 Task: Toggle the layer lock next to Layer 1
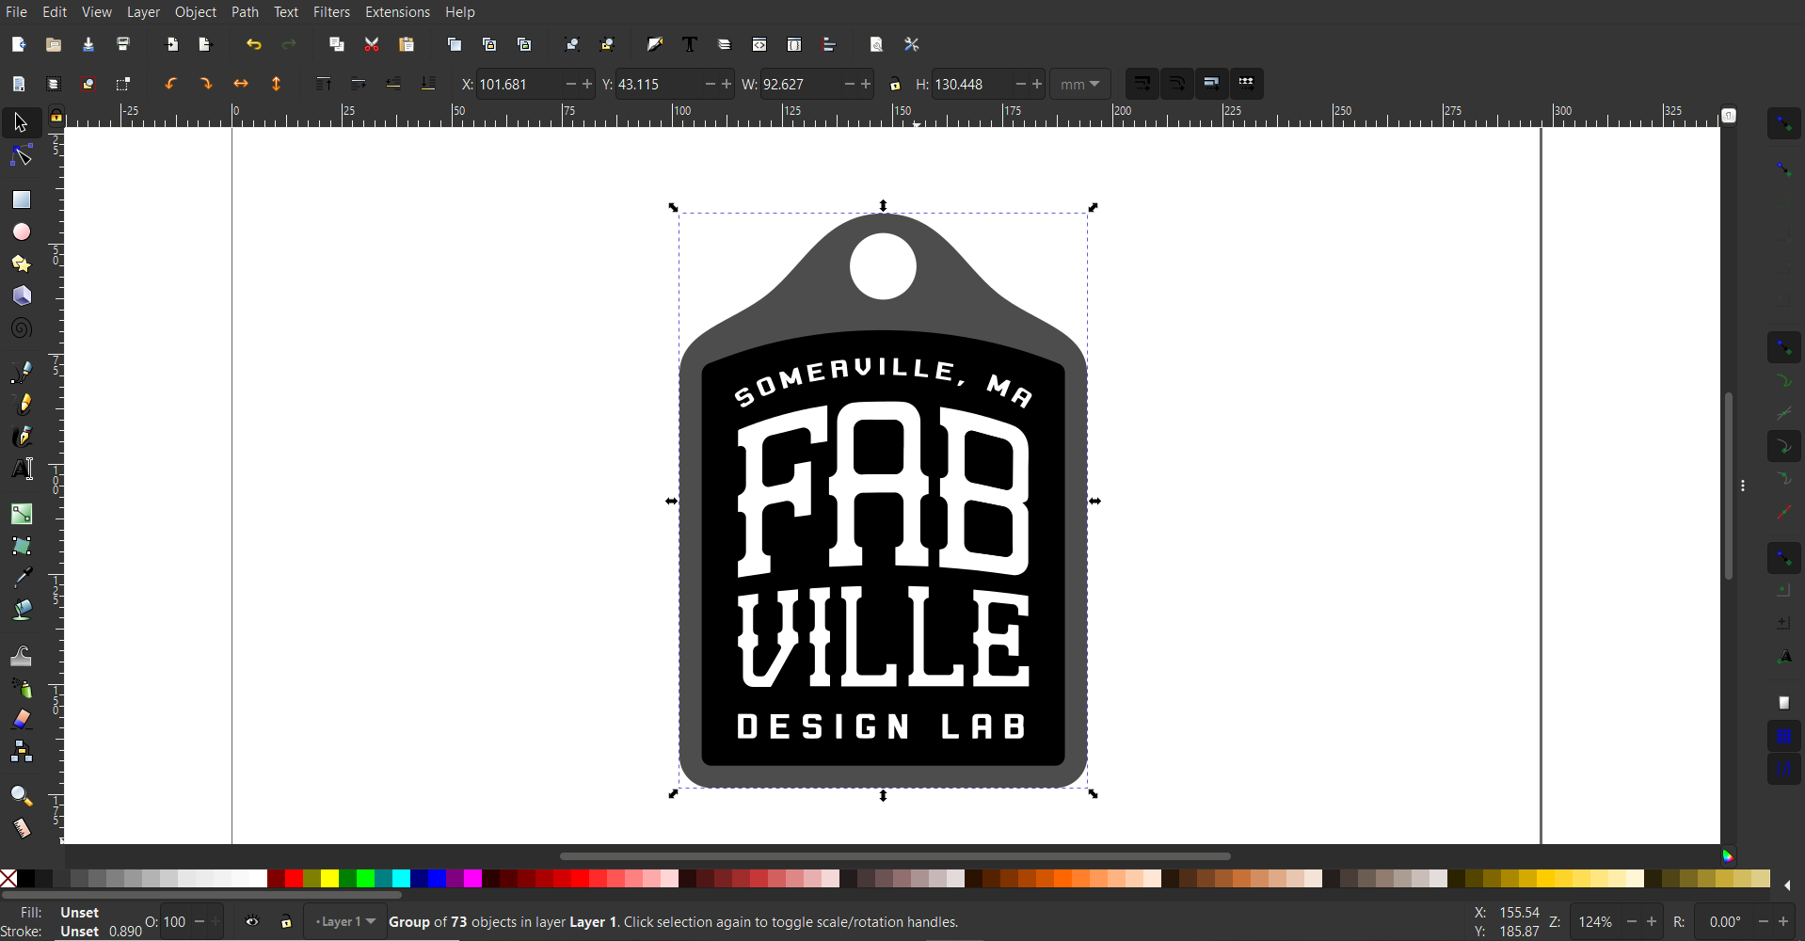287,922
